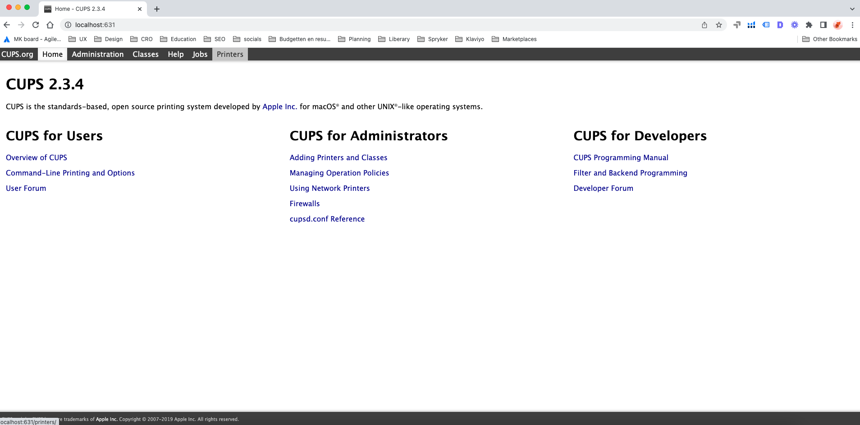Open Adding Printers and Classes link

[339, 157]
